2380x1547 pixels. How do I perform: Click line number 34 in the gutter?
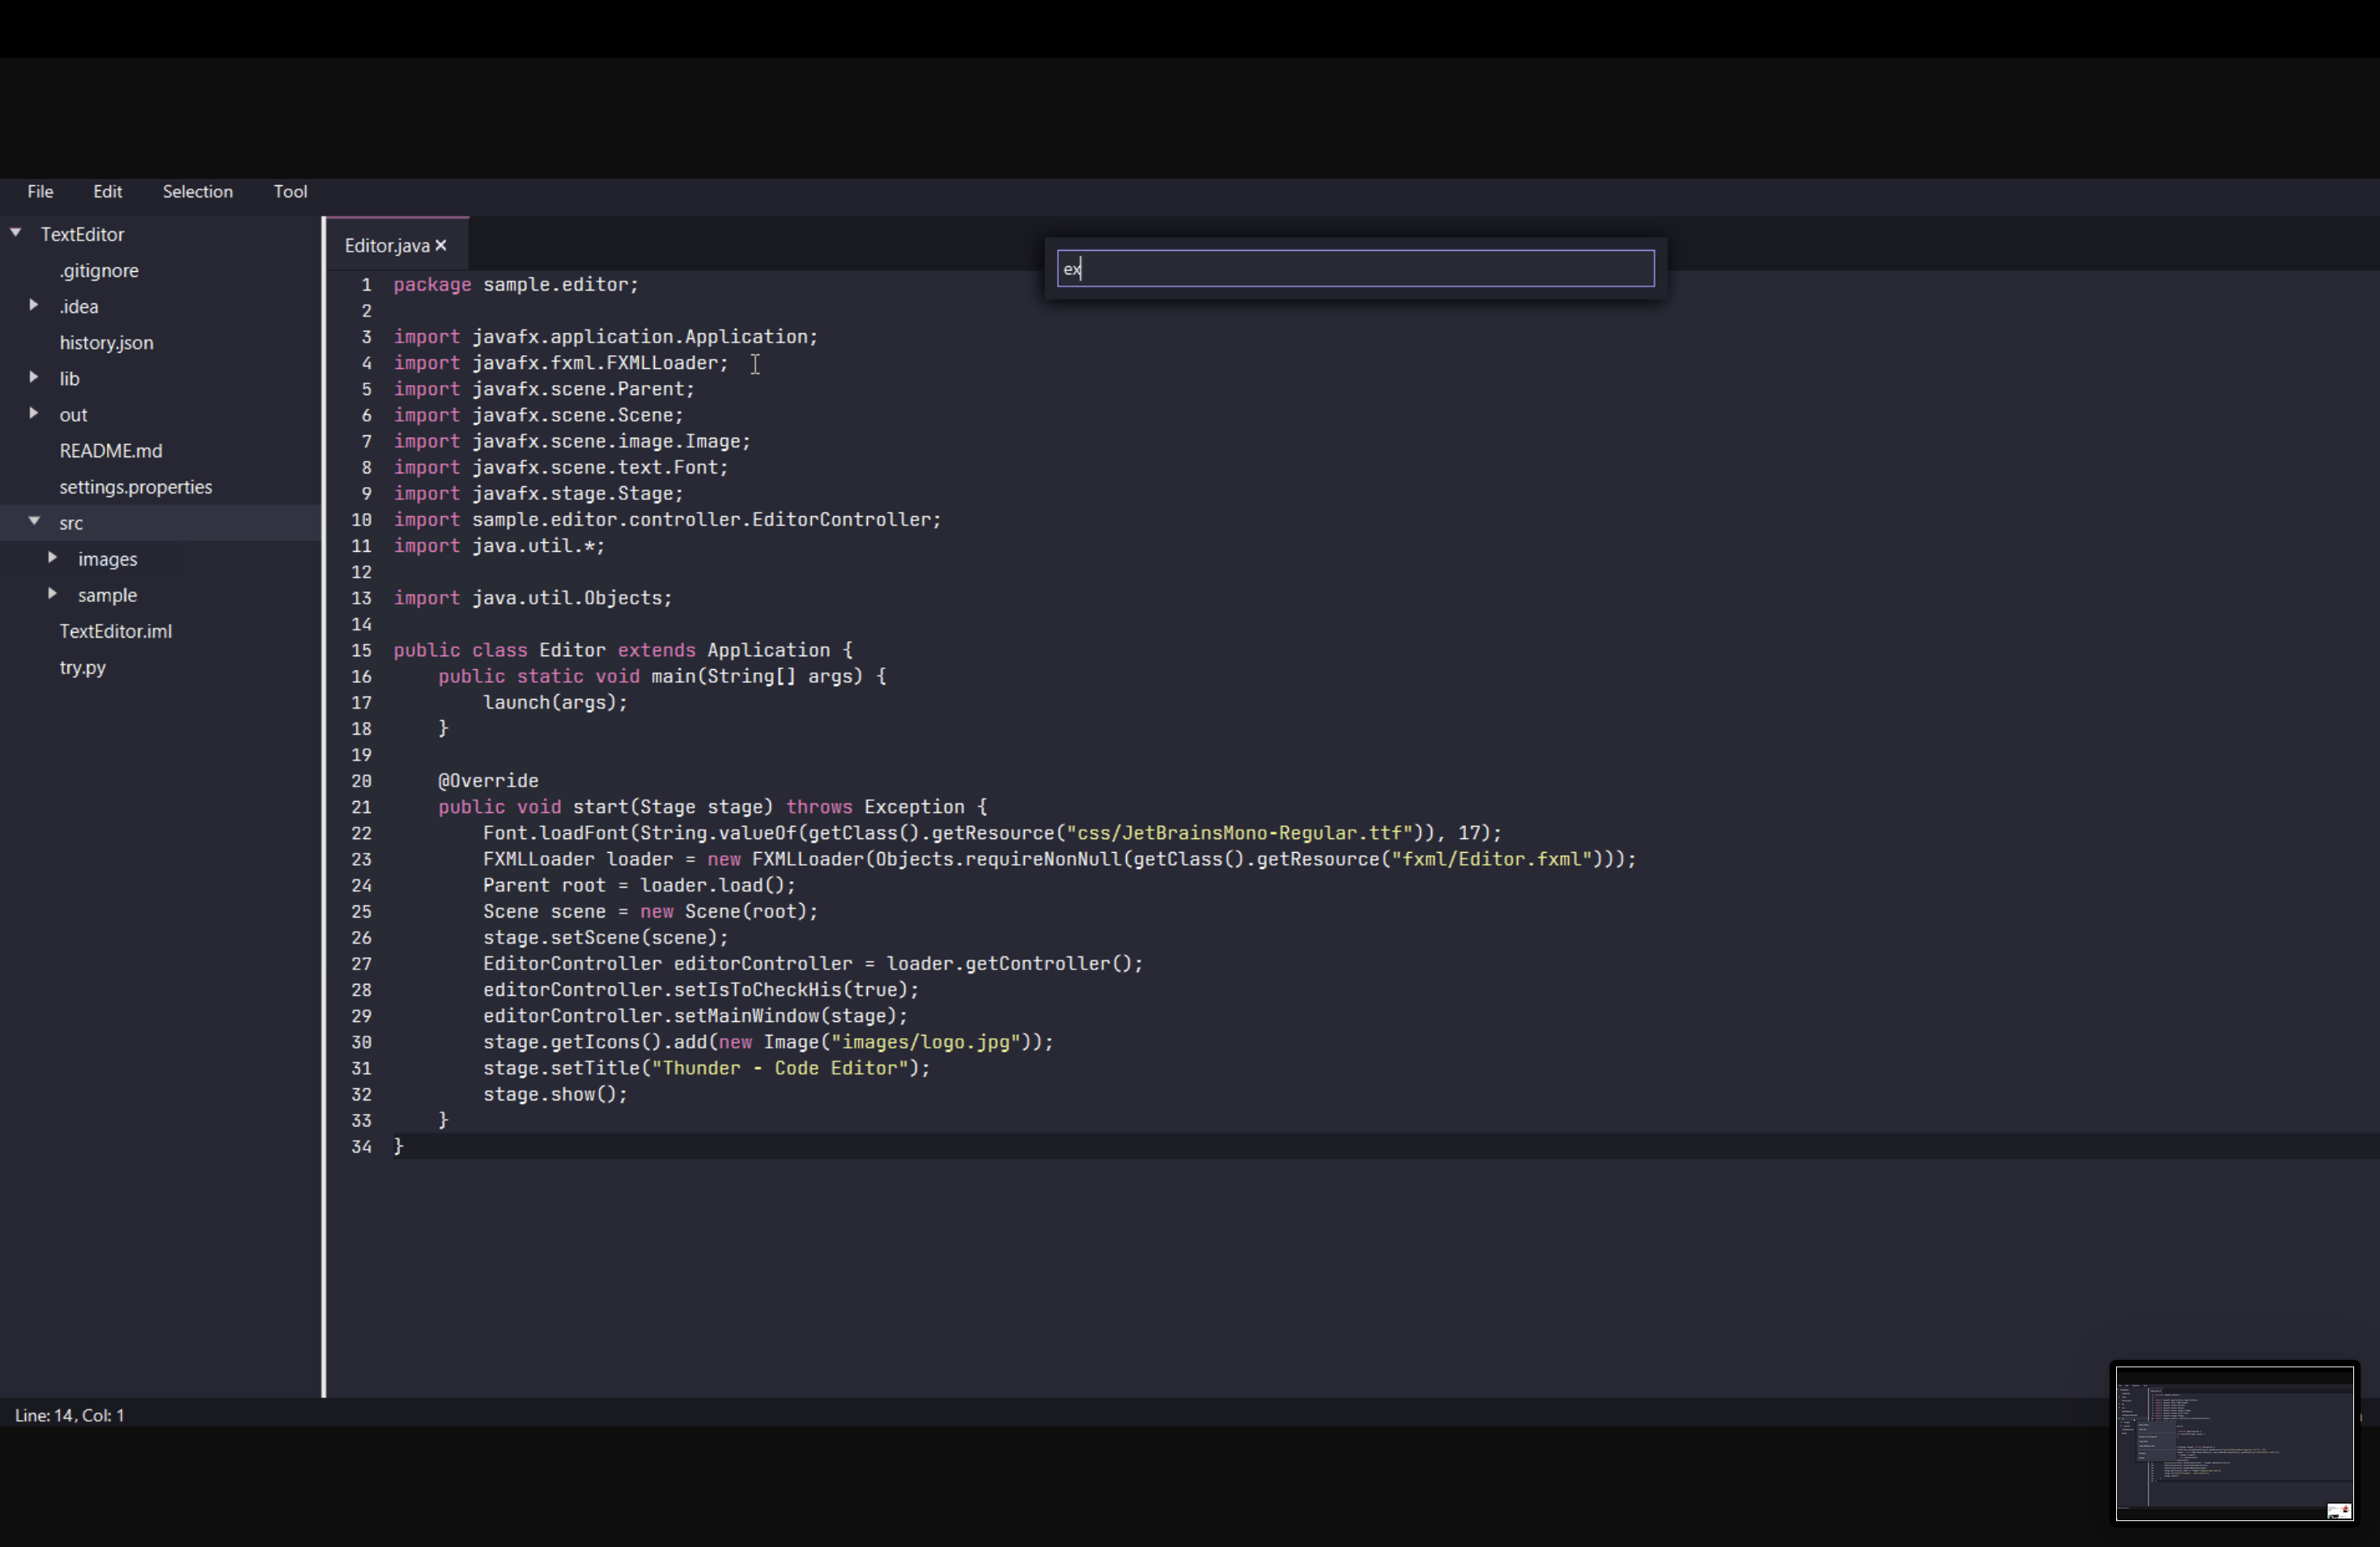[x=361, y=1147]
